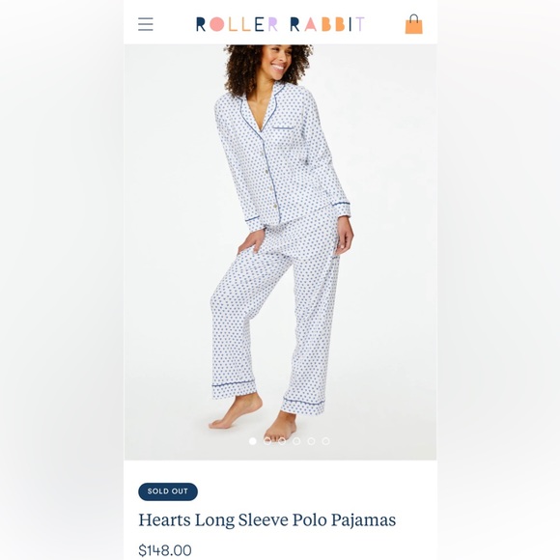
Task: Click the word RABBIT in header
Action: (327, 24)
